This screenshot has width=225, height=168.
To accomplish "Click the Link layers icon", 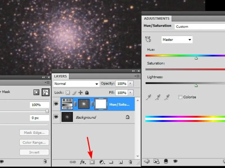I will point(73,162).
